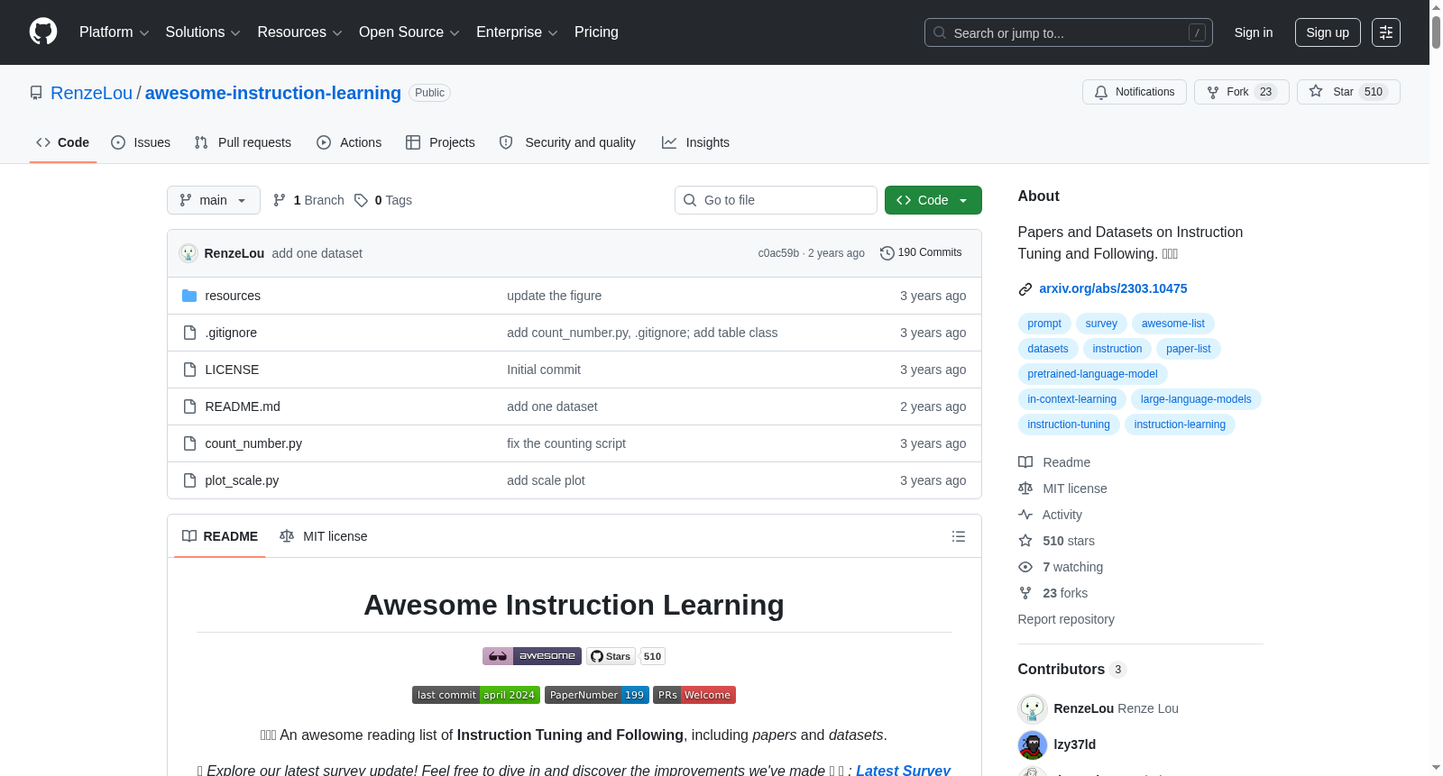Screen dimensions: 1443x776
Task: Click the .gitignore file icon
Action: pyautogui.click(x=189, y=333)
